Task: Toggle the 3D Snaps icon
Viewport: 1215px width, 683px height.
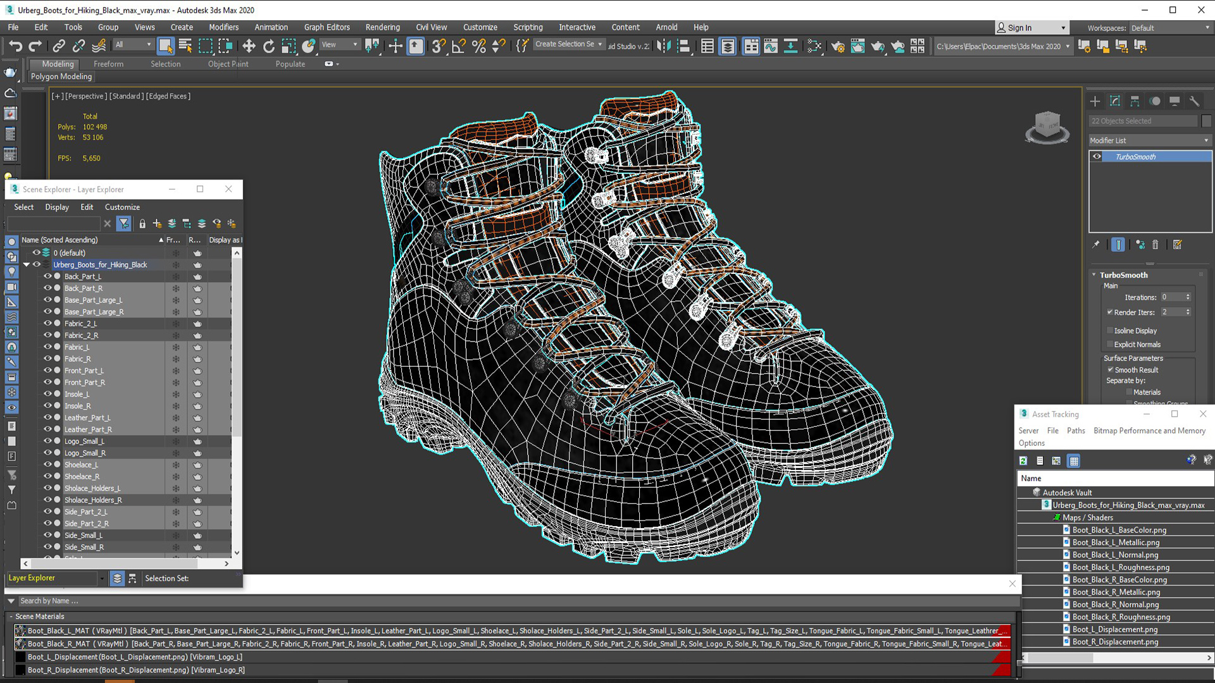Action: (x=439, y=46)
